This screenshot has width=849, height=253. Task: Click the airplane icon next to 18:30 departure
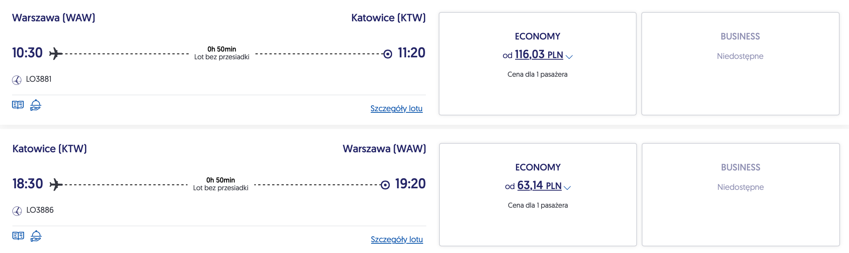point(56,184)
